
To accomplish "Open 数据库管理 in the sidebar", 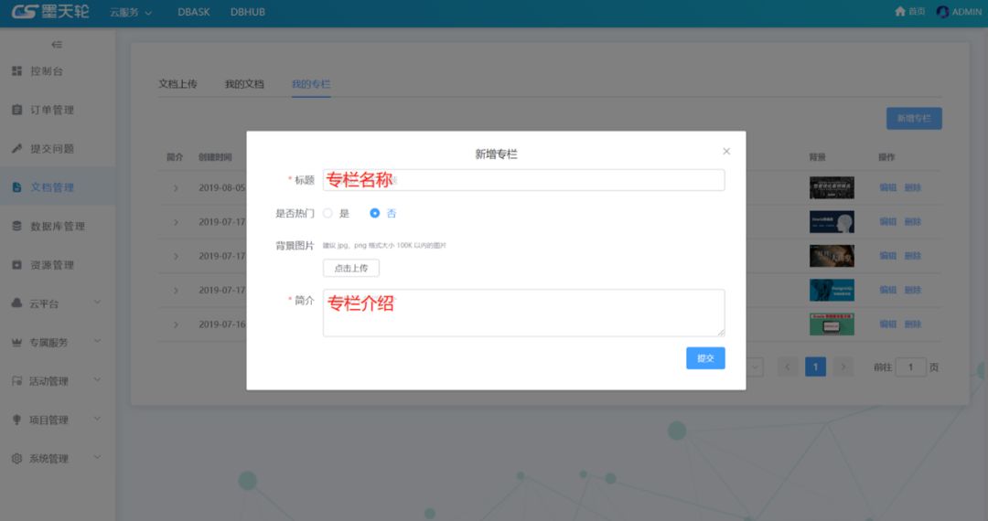I will [58, 226].
